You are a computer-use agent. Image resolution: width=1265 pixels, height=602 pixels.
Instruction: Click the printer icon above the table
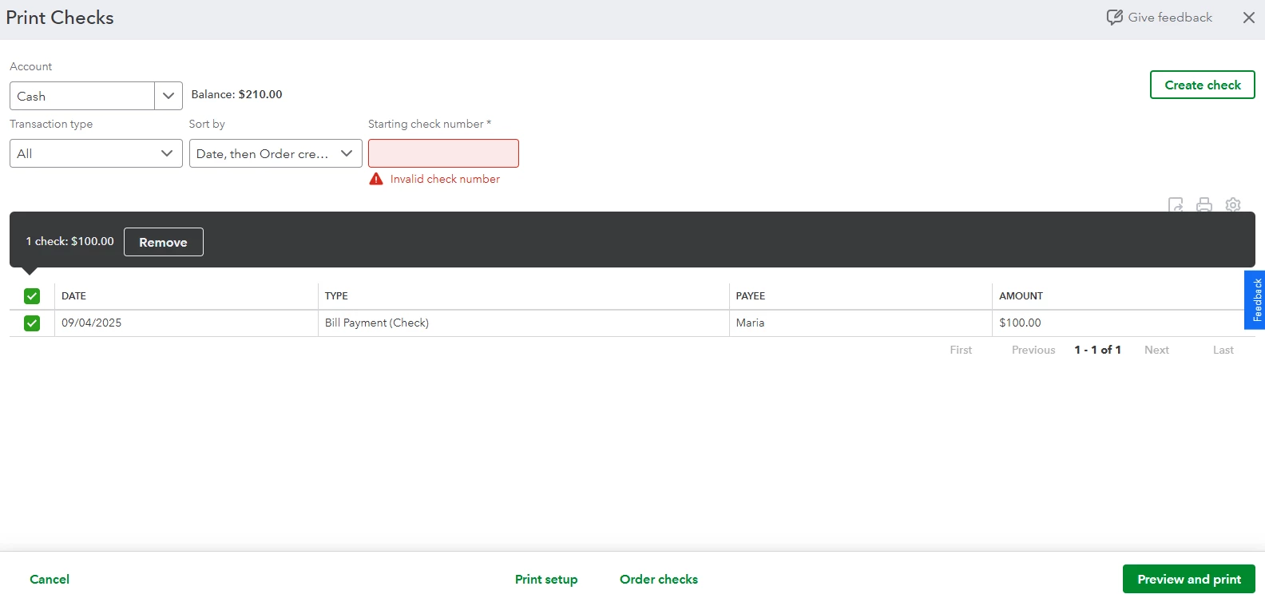pyautogui.click(x=1204, y=204)
